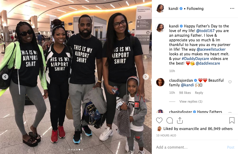Toggle the Following button for kandi
Viewport: 238px width, 154px height.
pyautogui.click(x=195, y=9)
